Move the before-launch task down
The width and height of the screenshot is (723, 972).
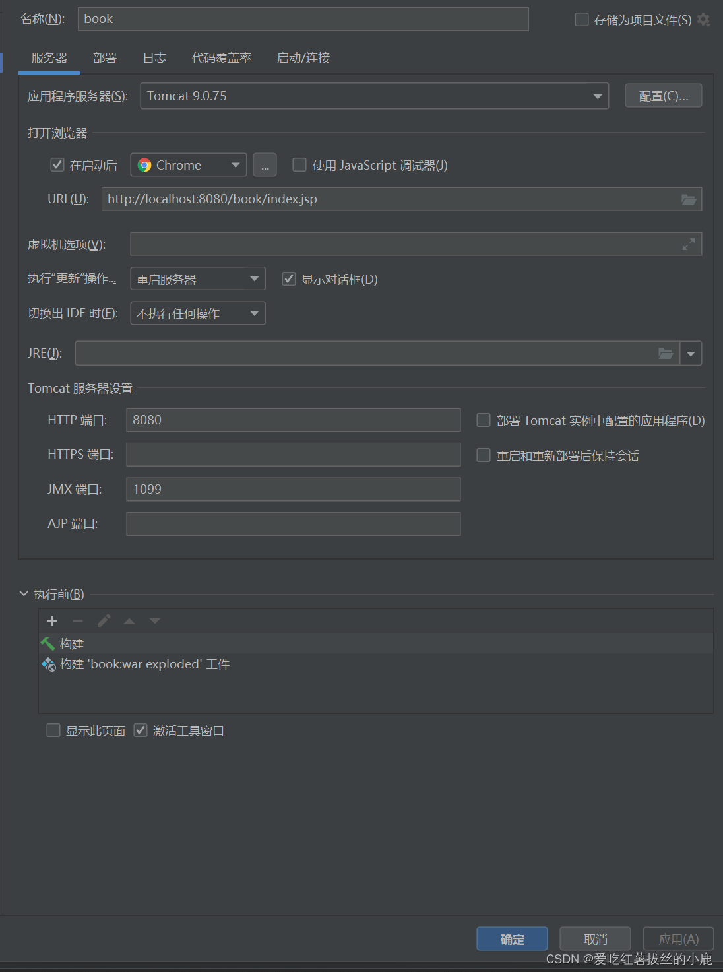click(x=155, y=621)
